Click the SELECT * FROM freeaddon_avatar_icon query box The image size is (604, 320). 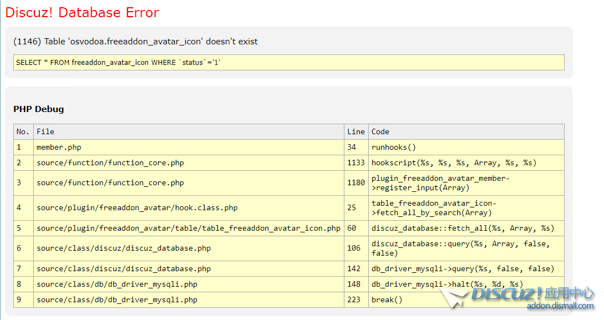point(289,62)
